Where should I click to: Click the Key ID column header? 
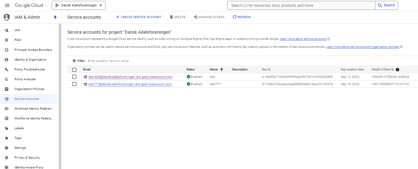click(266, 69)
